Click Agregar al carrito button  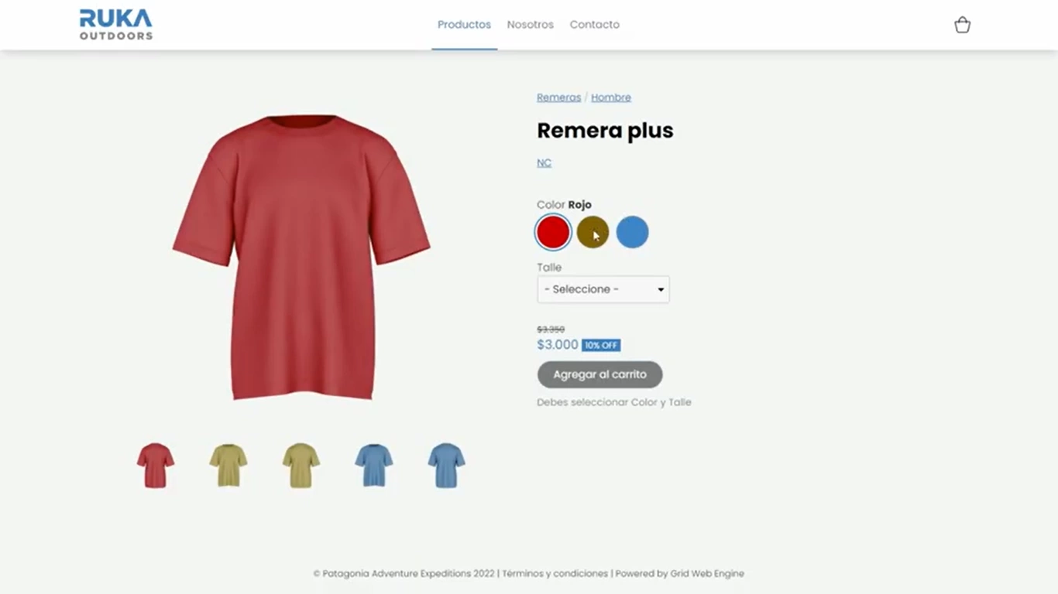pyautogui.click(x=600, y=374)
